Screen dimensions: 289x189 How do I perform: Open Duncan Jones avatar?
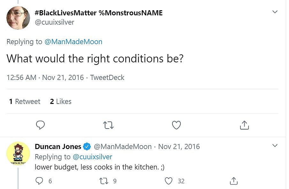(x=18, y=154)
